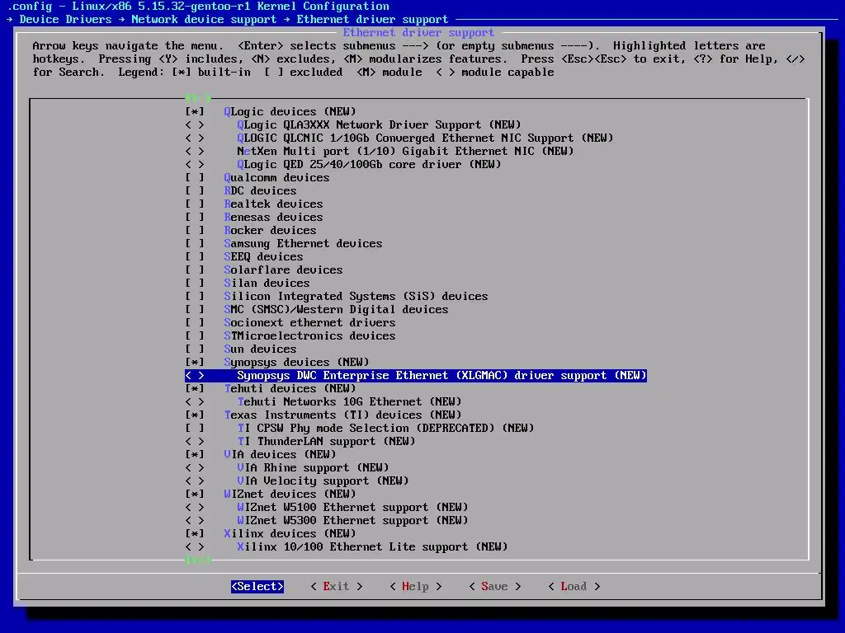Click Ethernet driver support in breadcrumb
The height and width of the screenshot is (633, 845).
click(x=372, y=20)
